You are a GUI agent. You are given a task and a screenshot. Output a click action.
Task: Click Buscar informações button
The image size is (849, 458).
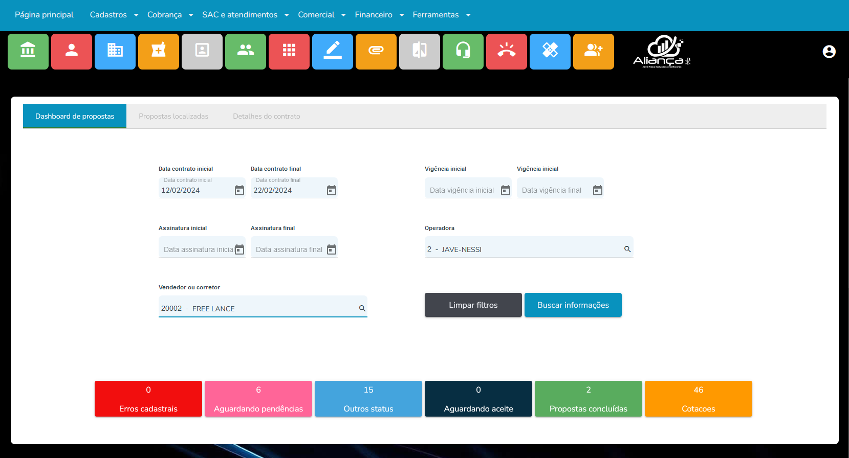573,305
